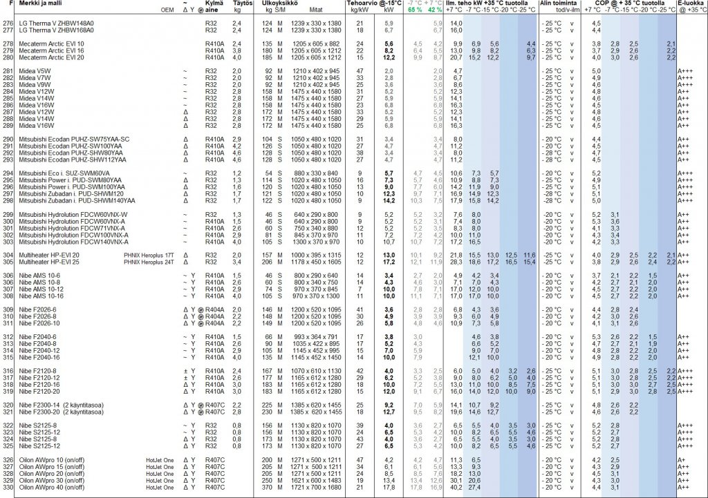The width and height of the screenshot is (708, 498).
Task: Click the E-luokka column header
Action: coord(691,4)
